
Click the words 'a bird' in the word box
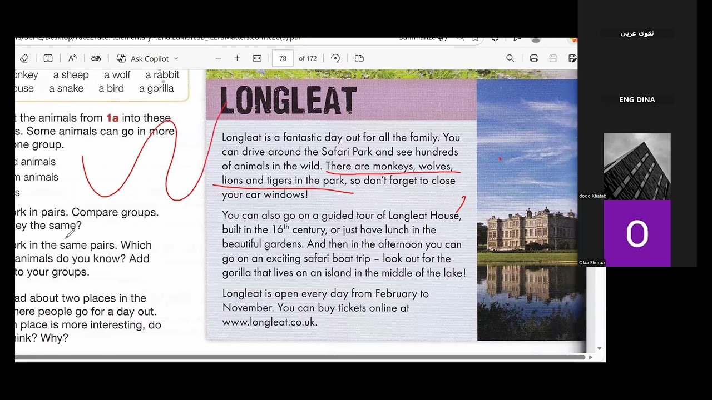coord(111,88)
